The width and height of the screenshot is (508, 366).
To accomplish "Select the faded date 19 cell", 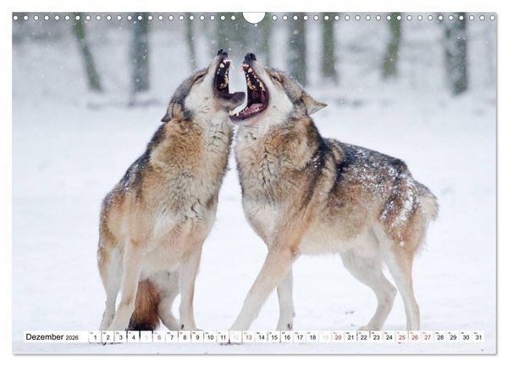I will 325,337.
